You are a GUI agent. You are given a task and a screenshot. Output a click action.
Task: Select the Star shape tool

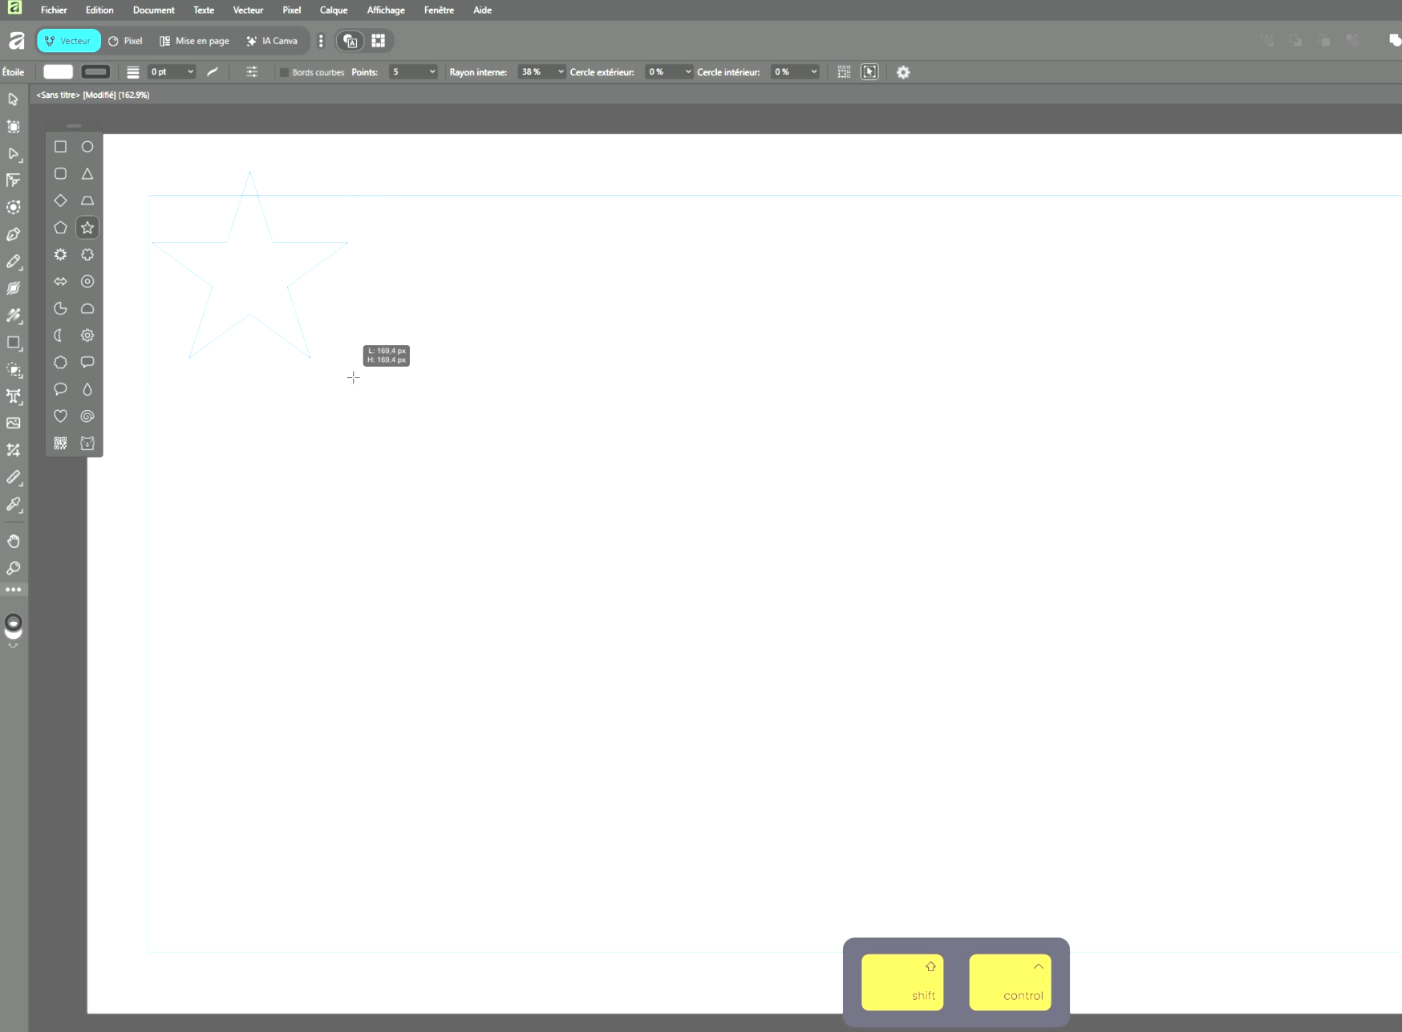pos(87,228)
